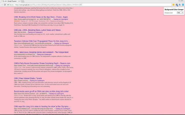Open the gray extension icon with blue badge

(x=177, y=5)
